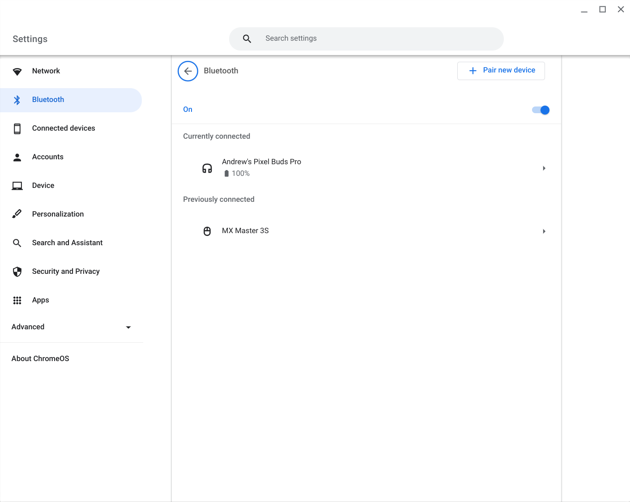Open Connected devices via phone icon
This screenshot has height=502, width=630.
(17, 128)
